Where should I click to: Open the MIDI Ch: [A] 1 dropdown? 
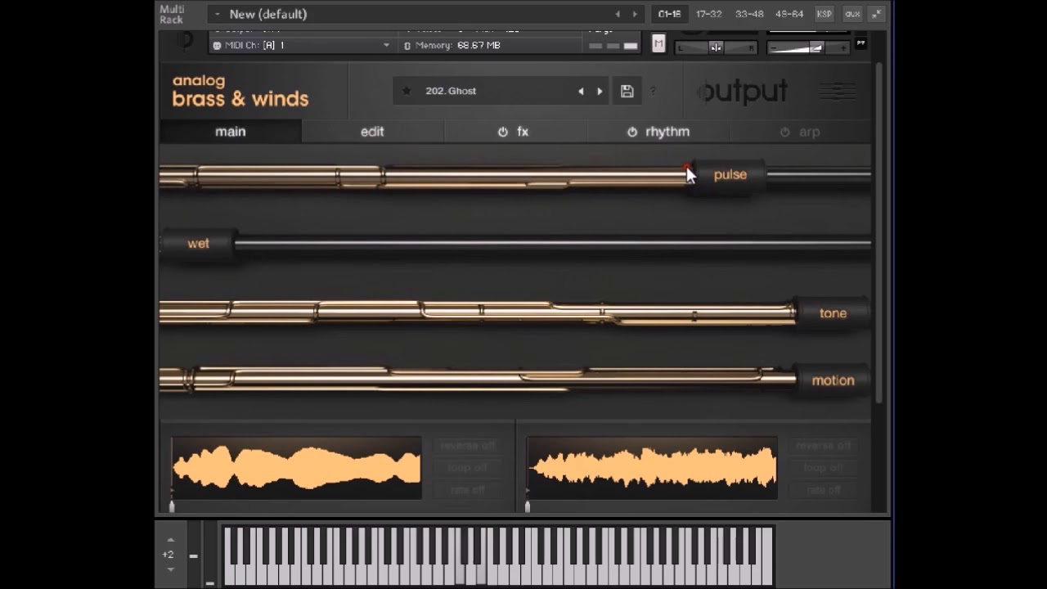point(302,45)
